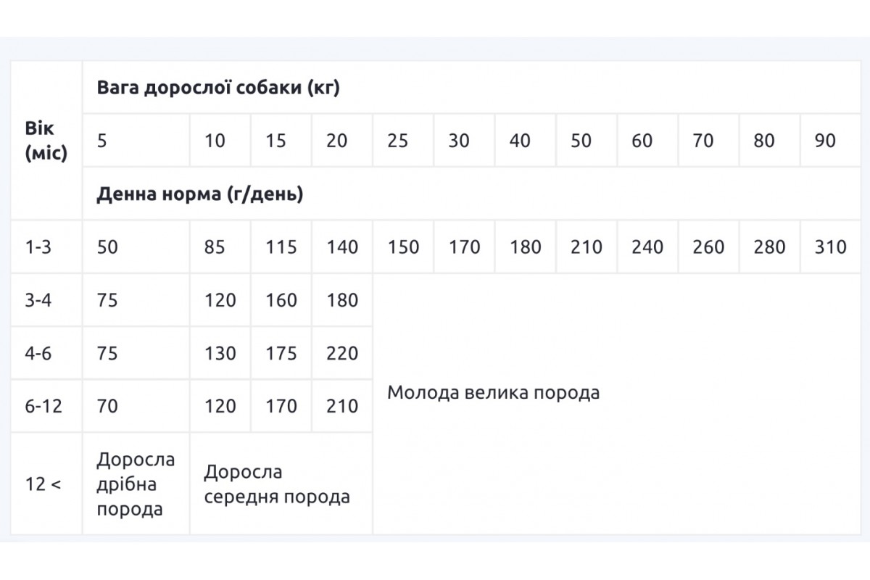Select the 70 value in the 6-12 row
This screenshot has height=580, width=870.
(107, 406)
